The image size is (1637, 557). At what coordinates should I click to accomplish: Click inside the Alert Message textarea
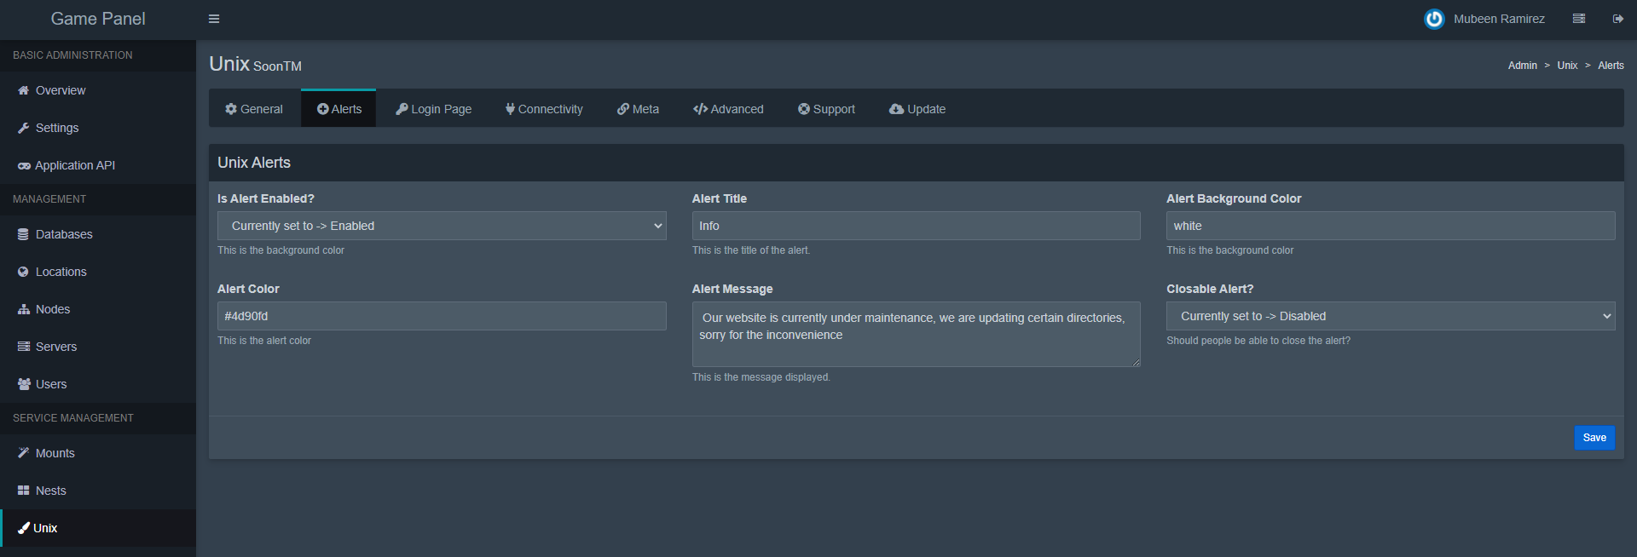point(916,334)
